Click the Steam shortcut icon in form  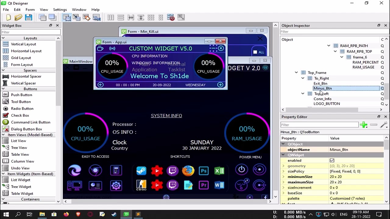tap(141, 171)
